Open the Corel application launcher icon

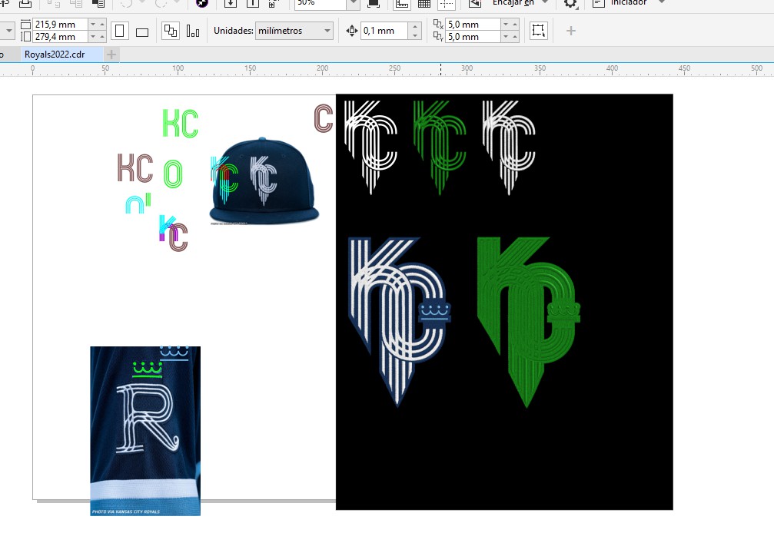click(201, 3)
